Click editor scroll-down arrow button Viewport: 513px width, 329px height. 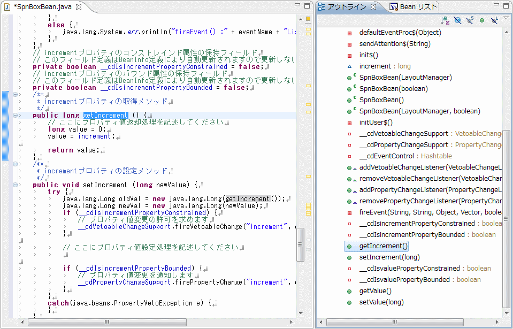[301, 313]
